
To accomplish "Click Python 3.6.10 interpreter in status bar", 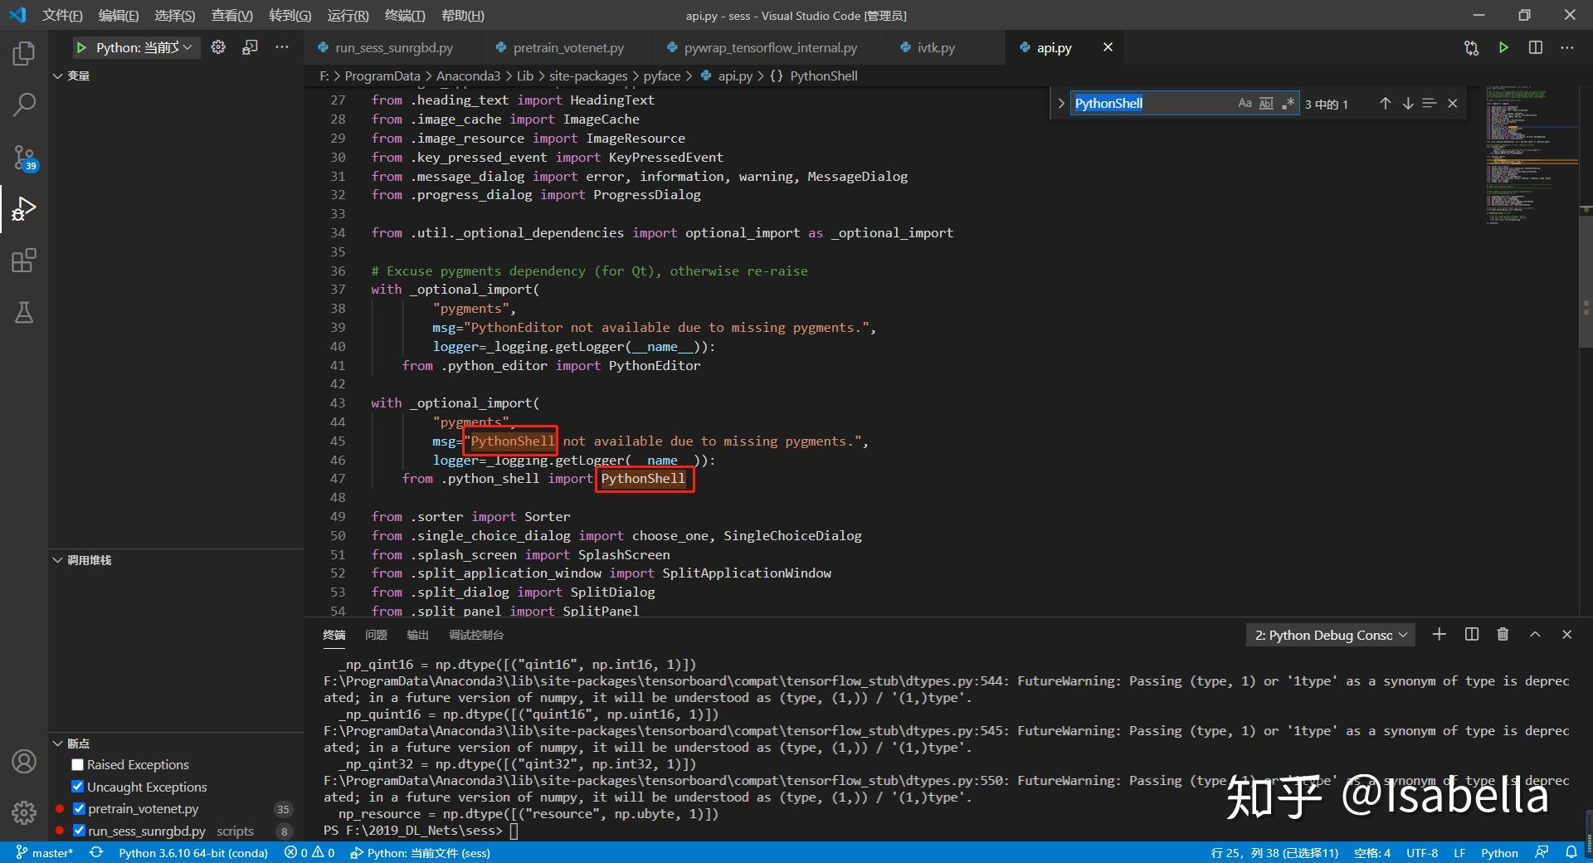I will pyautogui.click(x=192, y=853).
